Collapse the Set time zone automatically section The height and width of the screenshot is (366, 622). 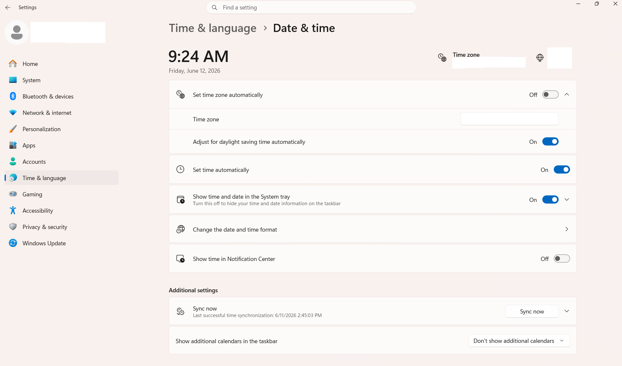click(567, 95)
